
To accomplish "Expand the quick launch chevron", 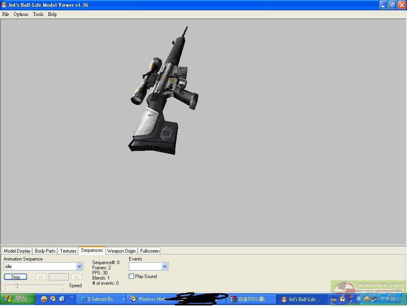I will [x=72, y=297].
